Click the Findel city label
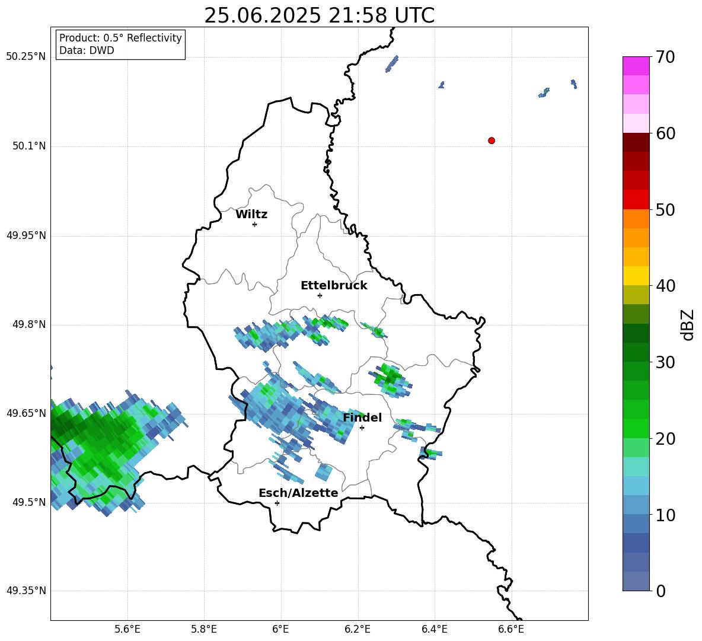 (x=362, y=417)
